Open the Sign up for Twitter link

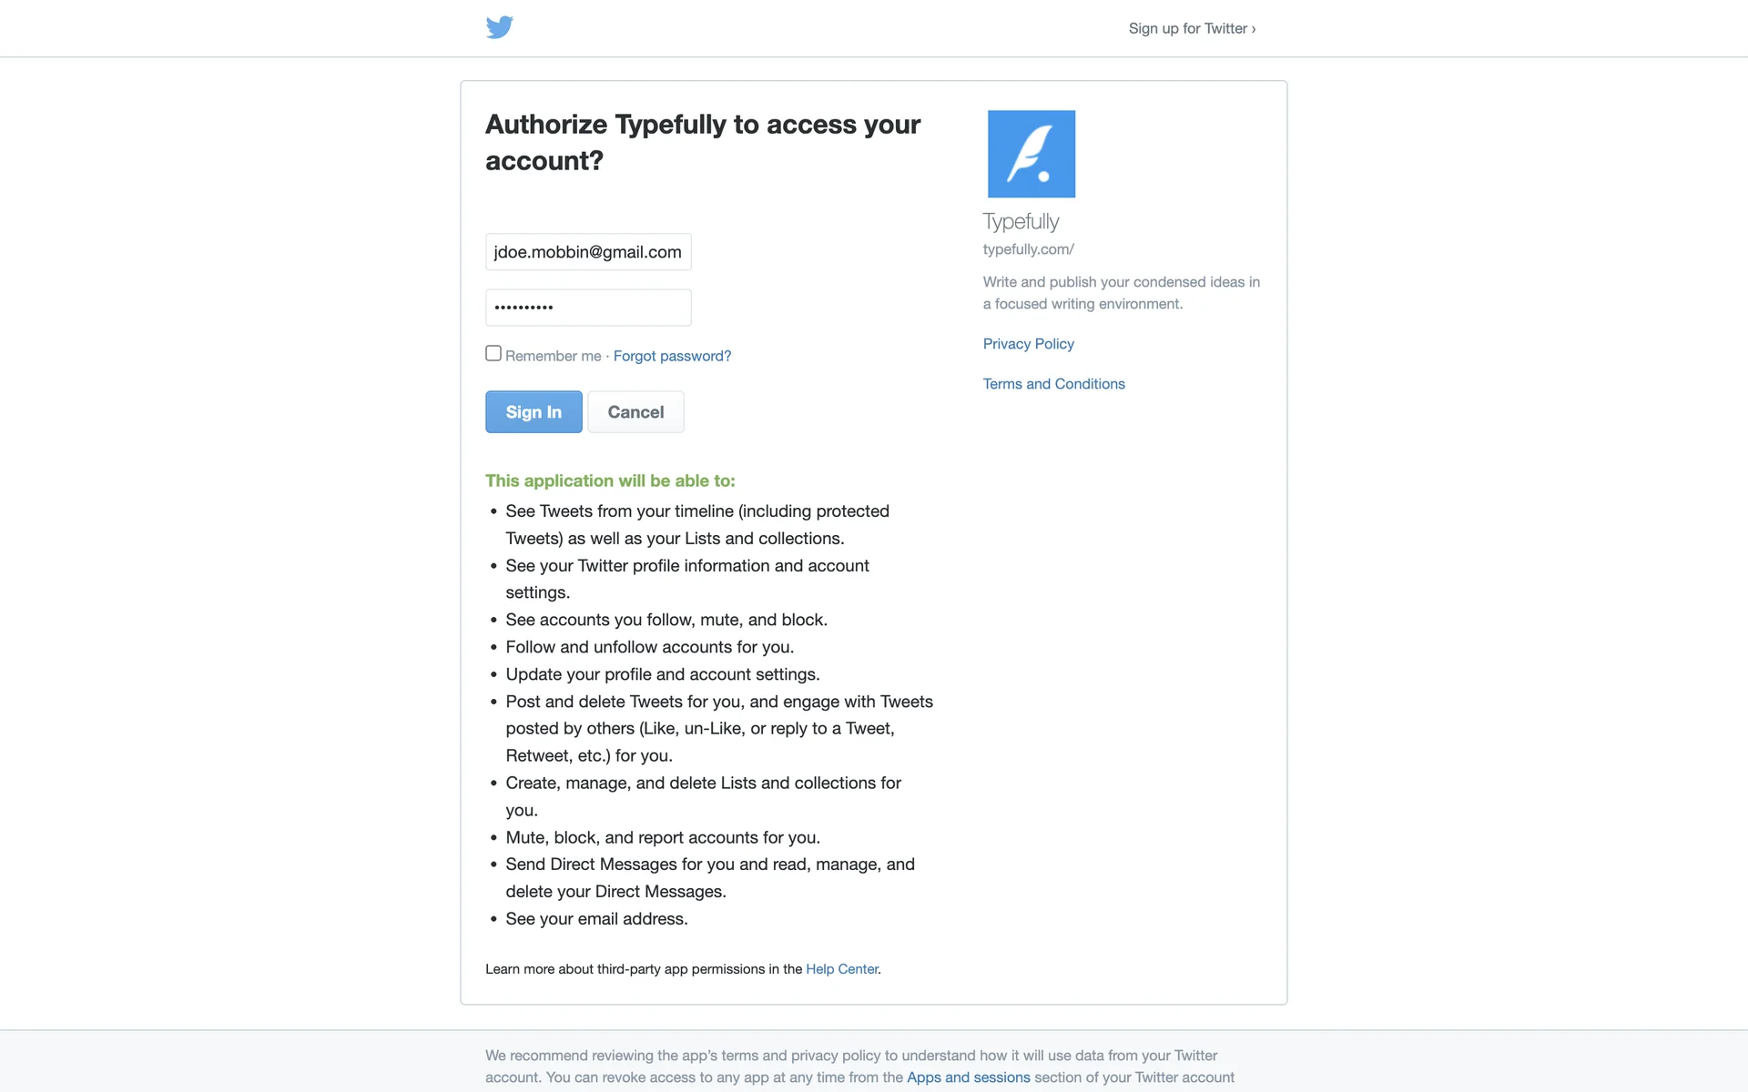(x=1191, y=28)
